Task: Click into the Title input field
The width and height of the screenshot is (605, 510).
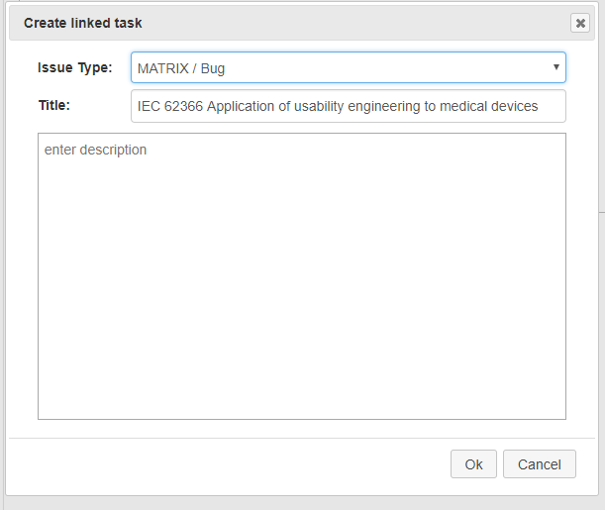Action: pos(348,106)
